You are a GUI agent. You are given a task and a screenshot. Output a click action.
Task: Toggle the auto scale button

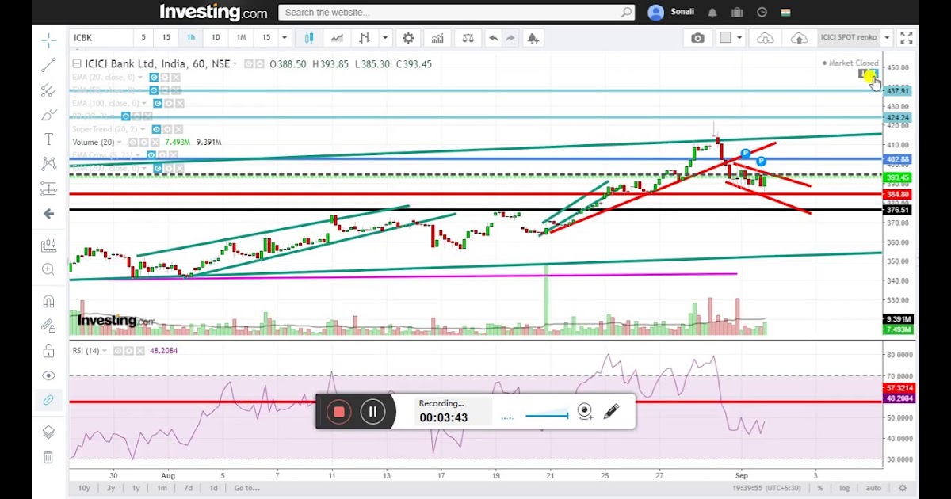pos(873,488)
